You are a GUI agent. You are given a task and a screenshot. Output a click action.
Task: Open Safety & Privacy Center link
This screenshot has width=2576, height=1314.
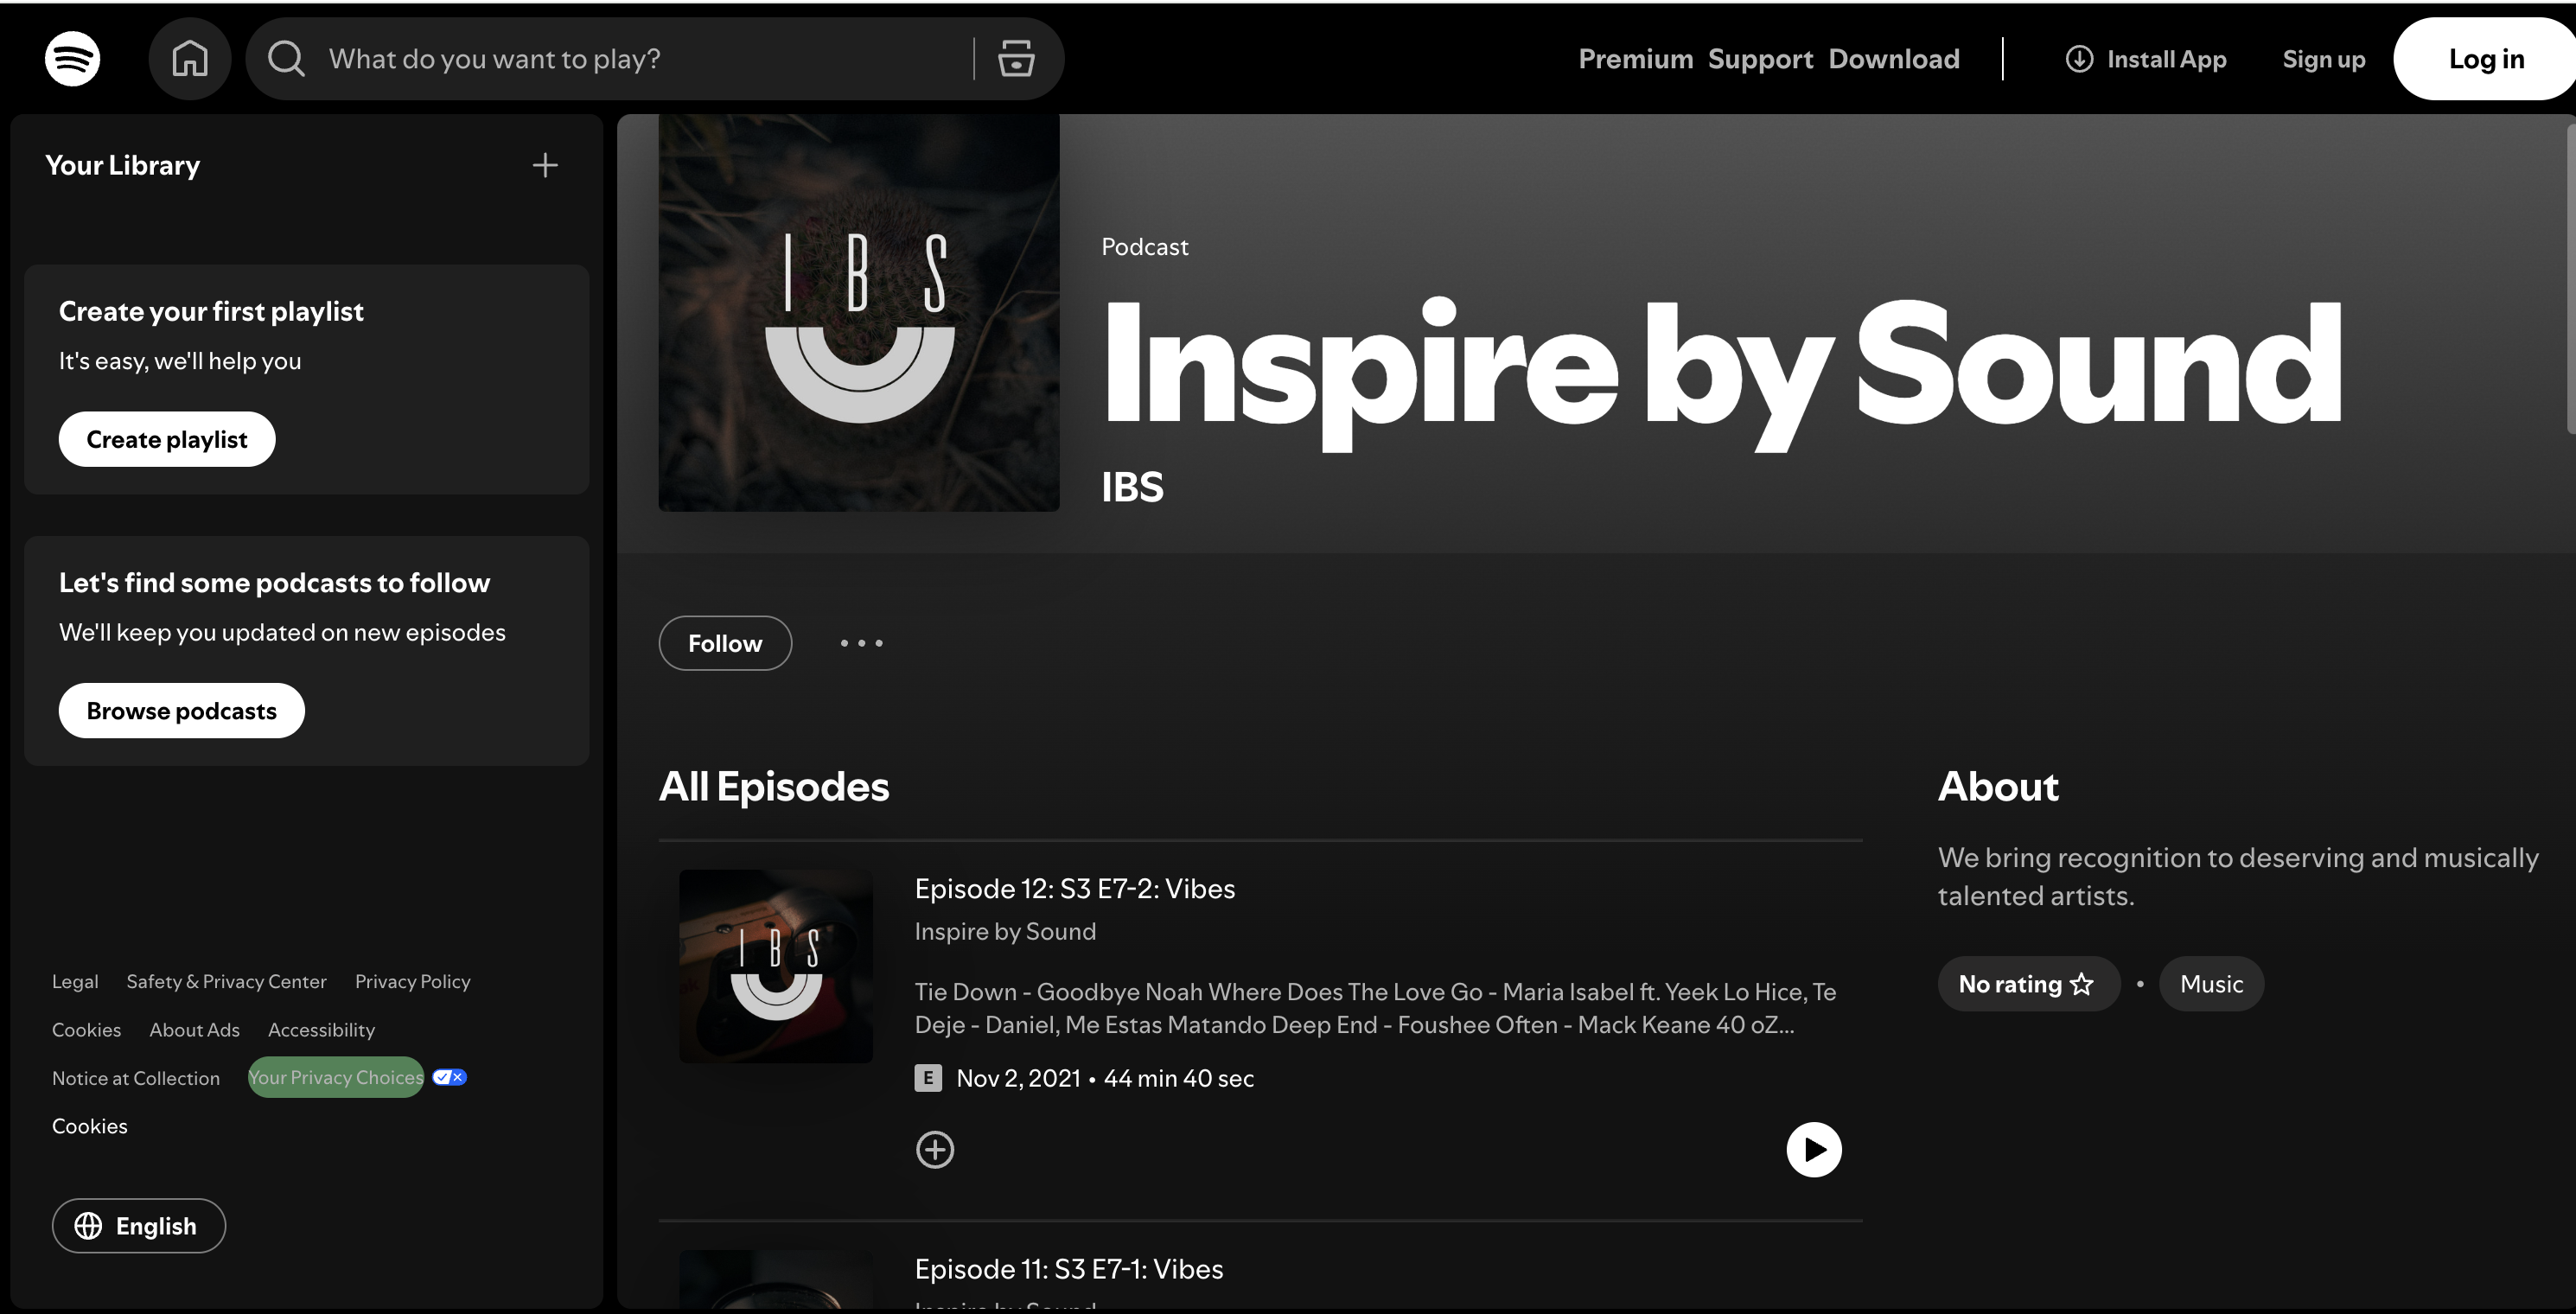point(226,981)
